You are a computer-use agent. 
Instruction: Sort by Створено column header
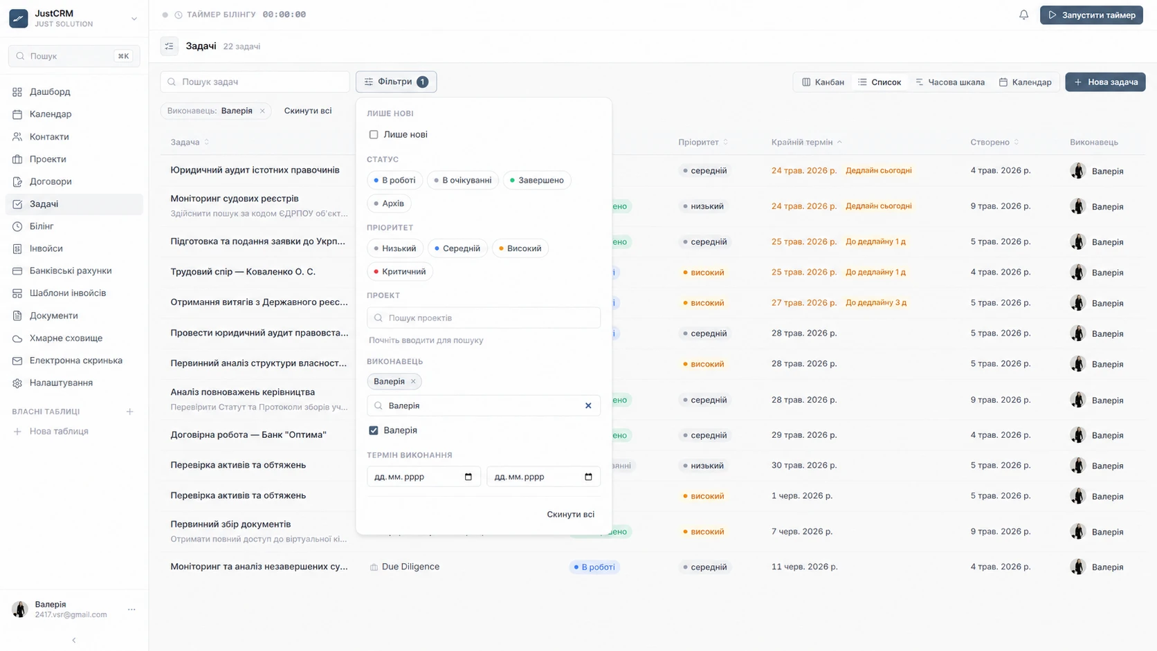click(994, 142)
